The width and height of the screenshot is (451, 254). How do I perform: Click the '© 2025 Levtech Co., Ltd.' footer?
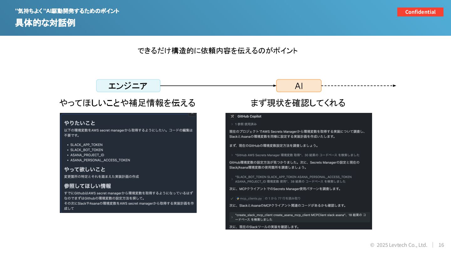pos(399,245)
